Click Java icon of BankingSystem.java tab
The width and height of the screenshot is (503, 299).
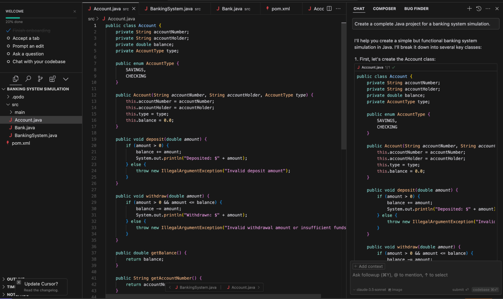(x=146, y=9)
